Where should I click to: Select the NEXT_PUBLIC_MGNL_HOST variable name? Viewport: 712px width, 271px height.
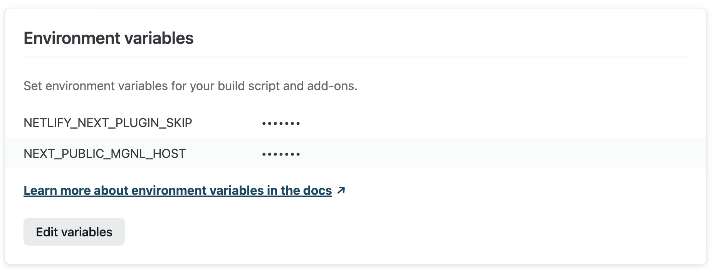tap(104, 154)
